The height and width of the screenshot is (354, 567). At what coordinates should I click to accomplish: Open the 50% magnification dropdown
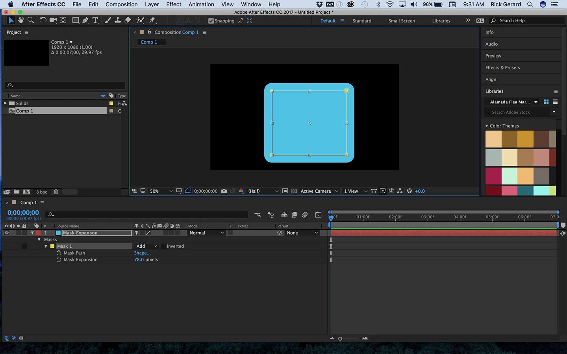point(161,191)
